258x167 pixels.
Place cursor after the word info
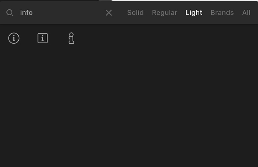(33, 13)
